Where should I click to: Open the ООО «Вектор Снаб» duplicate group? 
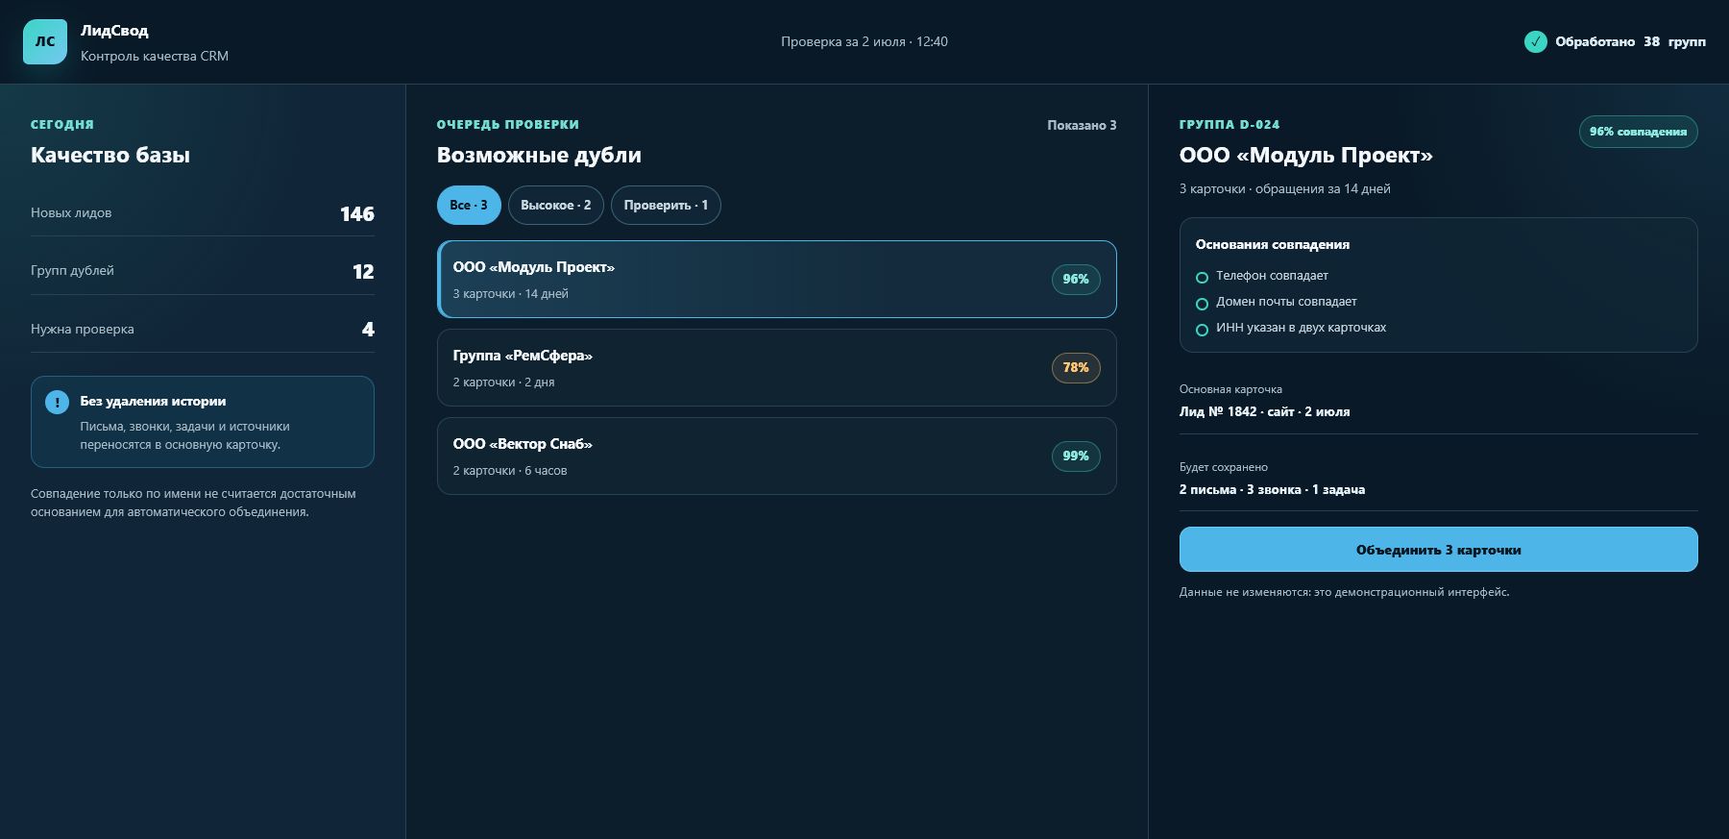pos(777,456)
